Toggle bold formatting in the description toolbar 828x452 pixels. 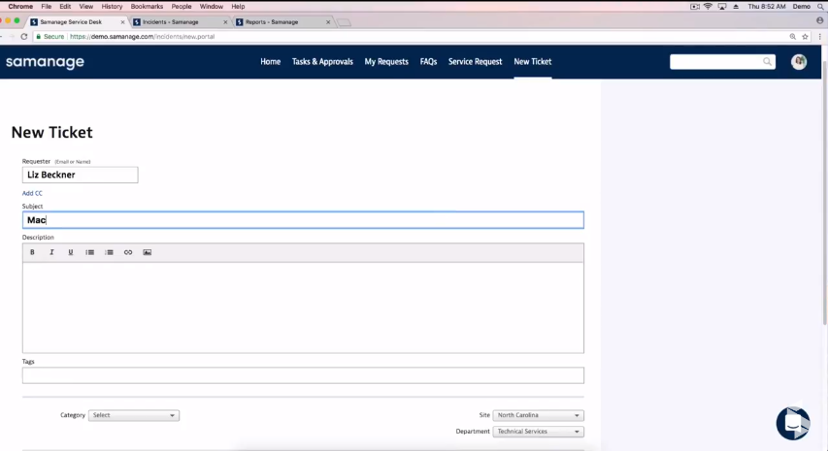tap(32, 252)
